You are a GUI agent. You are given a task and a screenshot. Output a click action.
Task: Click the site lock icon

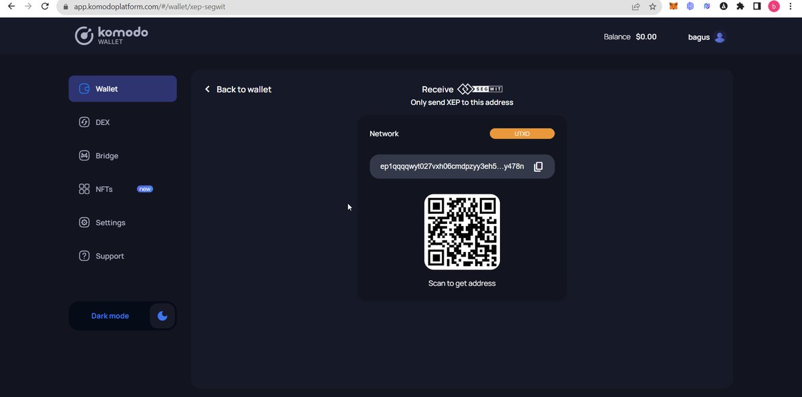[x=65, y=7]
